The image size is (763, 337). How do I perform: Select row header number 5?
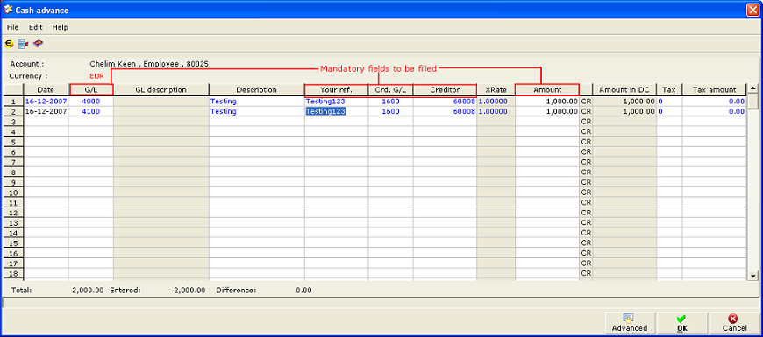point(14,143)
